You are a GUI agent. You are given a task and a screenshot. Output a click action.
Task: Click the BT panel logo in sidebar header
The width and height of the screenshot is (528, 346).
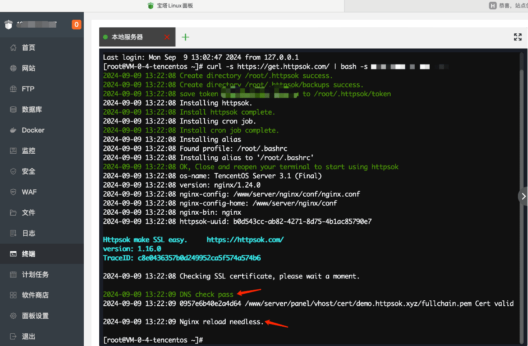coord(9,25)
